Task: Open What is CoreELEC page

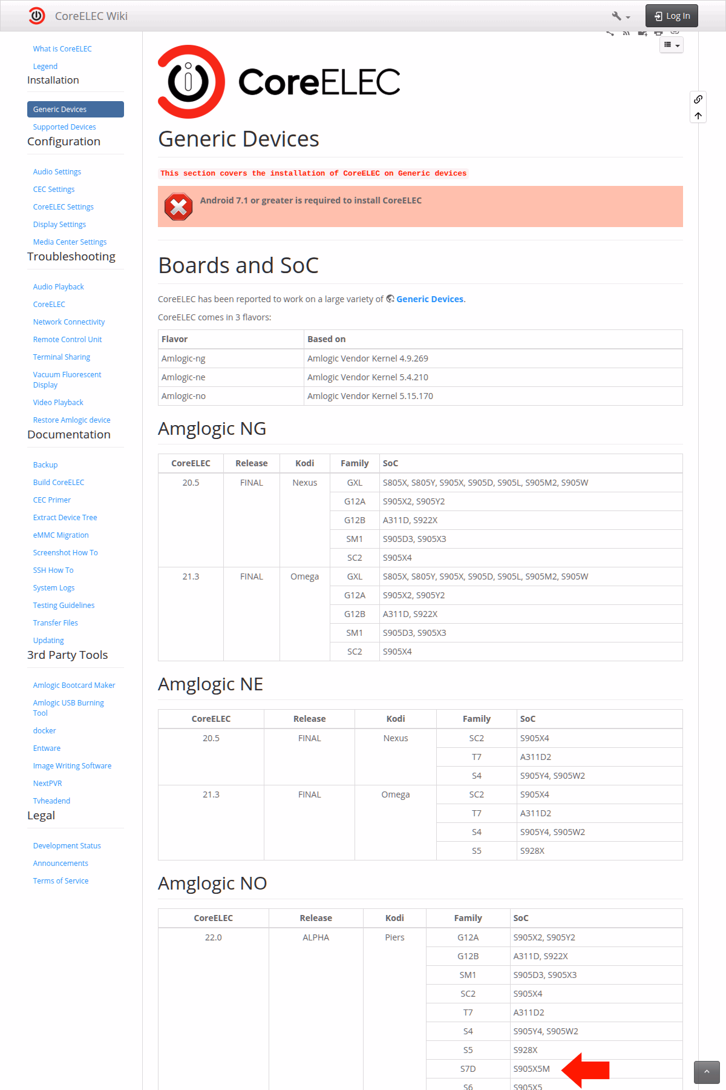Action: 62,49
